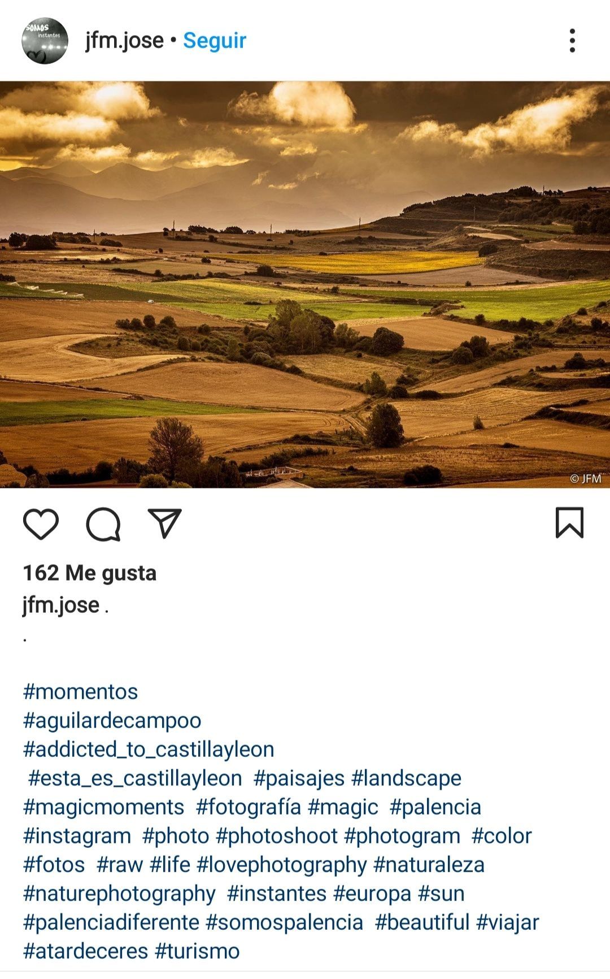Open hashtag #momentos
This screenshot has width=610, height=979.
pyautogui.click(x=80, y=691)
